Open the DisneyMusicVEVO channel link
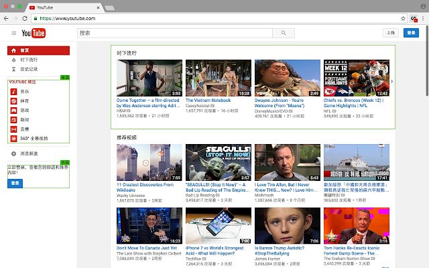The width and height of the screenshot is (429, 268). point(271,111)
